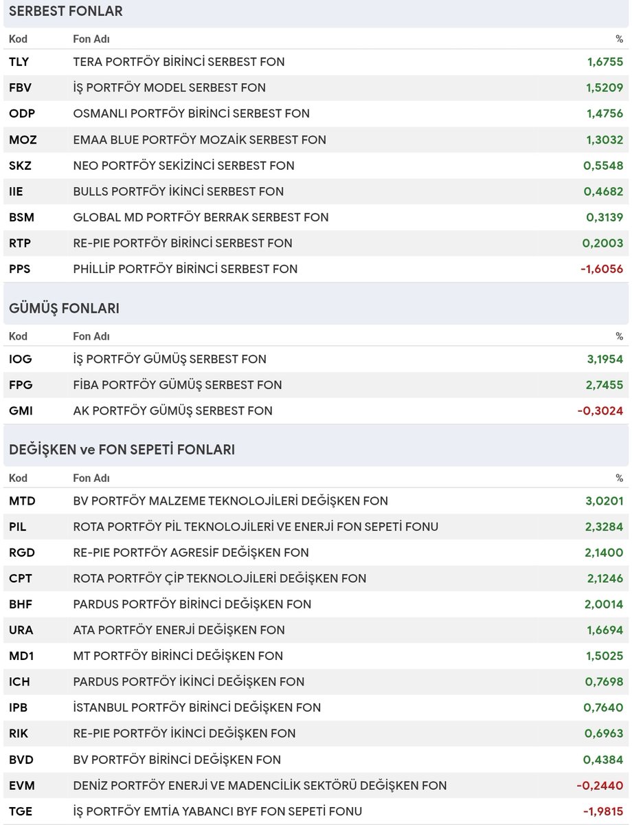Click DEĞİŞKEN ve FON SEPETİ FONLARI header
Image resolution: width=632 pixels, height=825 pixels.
point(122,450)
